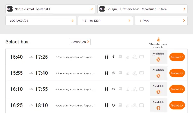The image size is (193, 118).
Task: Select the 15:55 to 17:40 bus
Action: click(177, 73)
